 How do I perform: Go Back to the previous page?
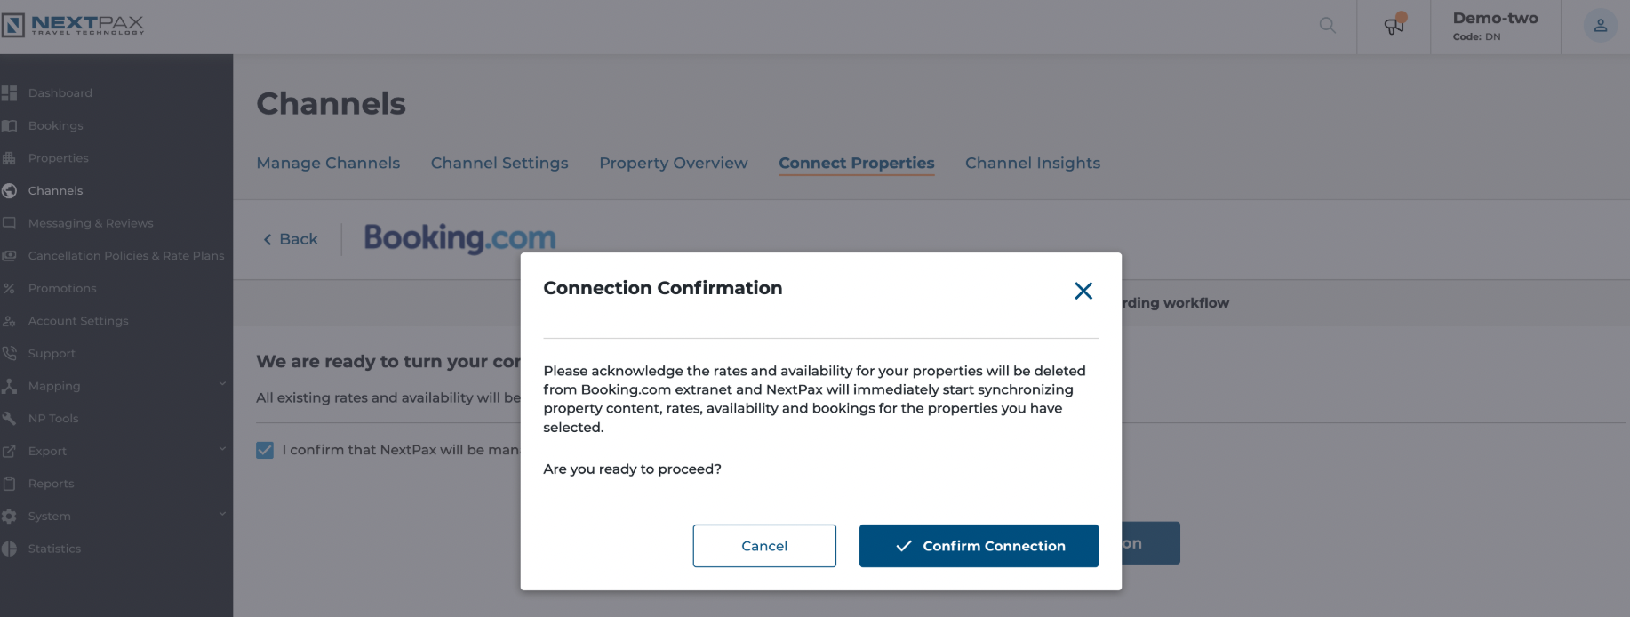click(291, 239)
